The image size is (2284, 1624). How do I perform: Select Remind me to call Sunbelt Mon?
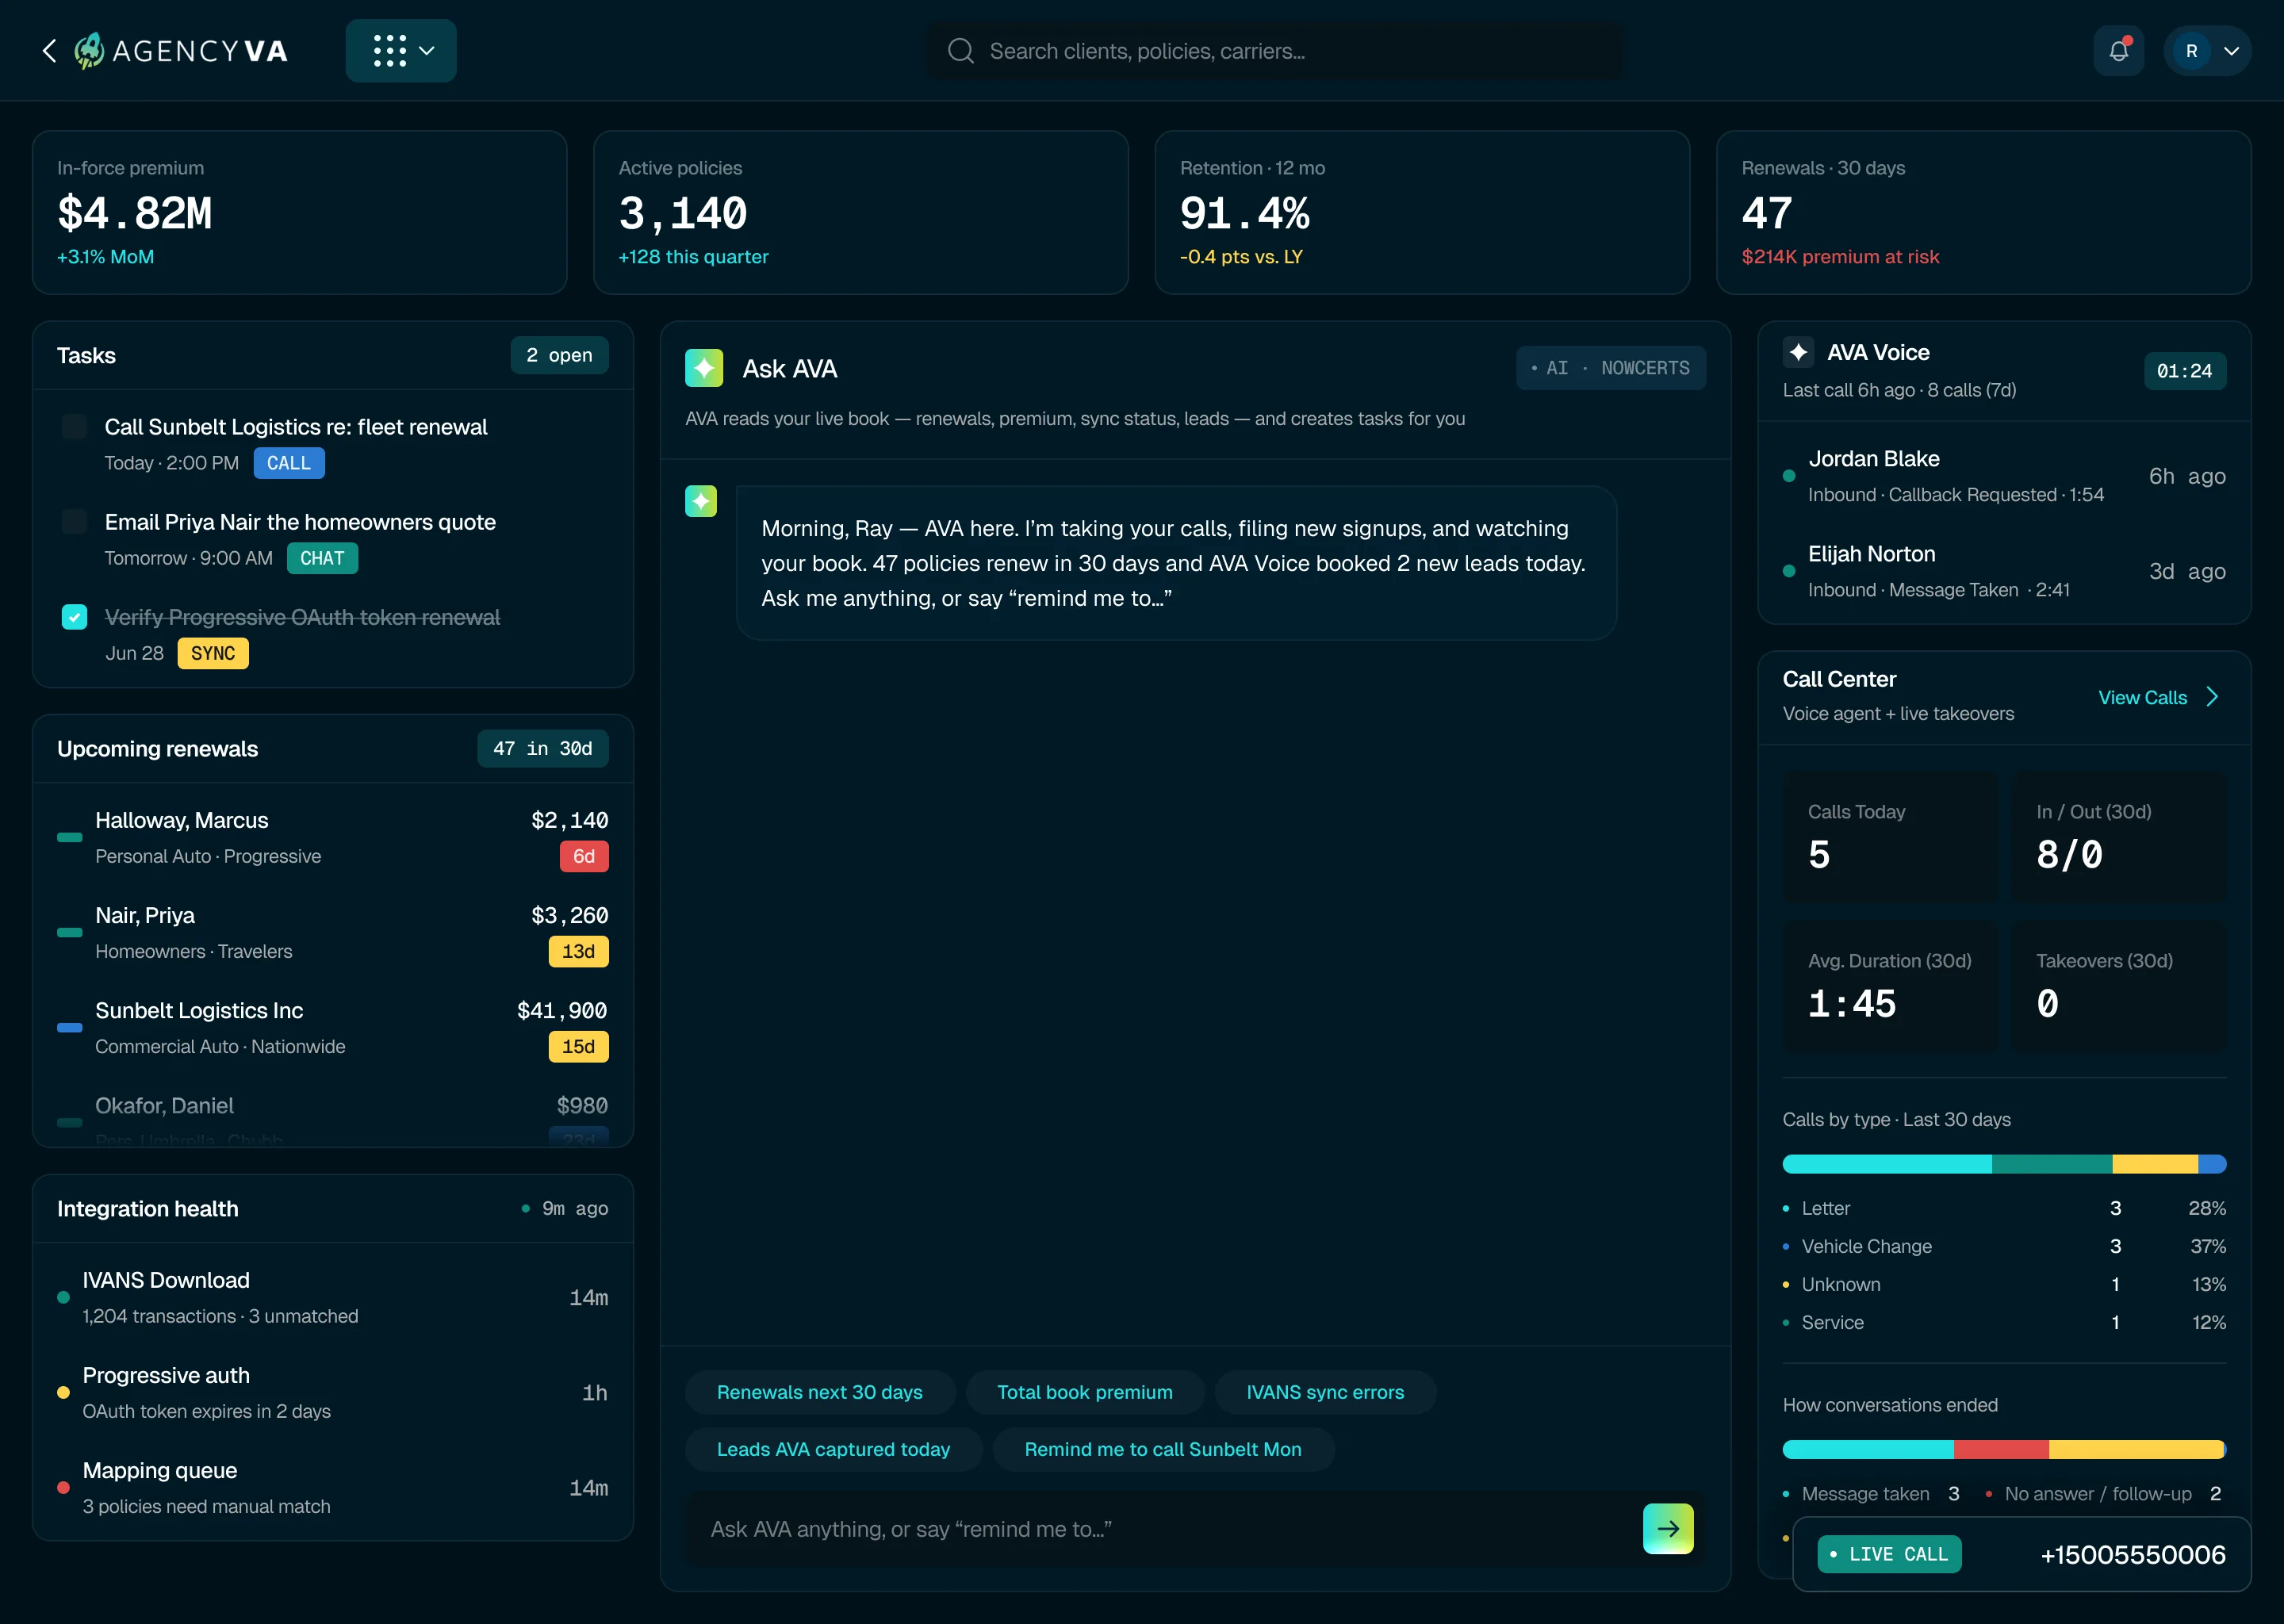(x=1163, y=1449)
